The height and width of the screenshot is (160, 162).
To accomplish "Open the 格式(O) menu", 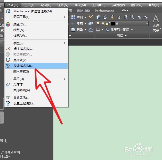I will point(13,5).
